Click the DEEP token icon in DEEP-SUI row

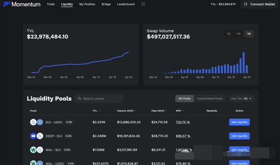(x=33, y=136)
